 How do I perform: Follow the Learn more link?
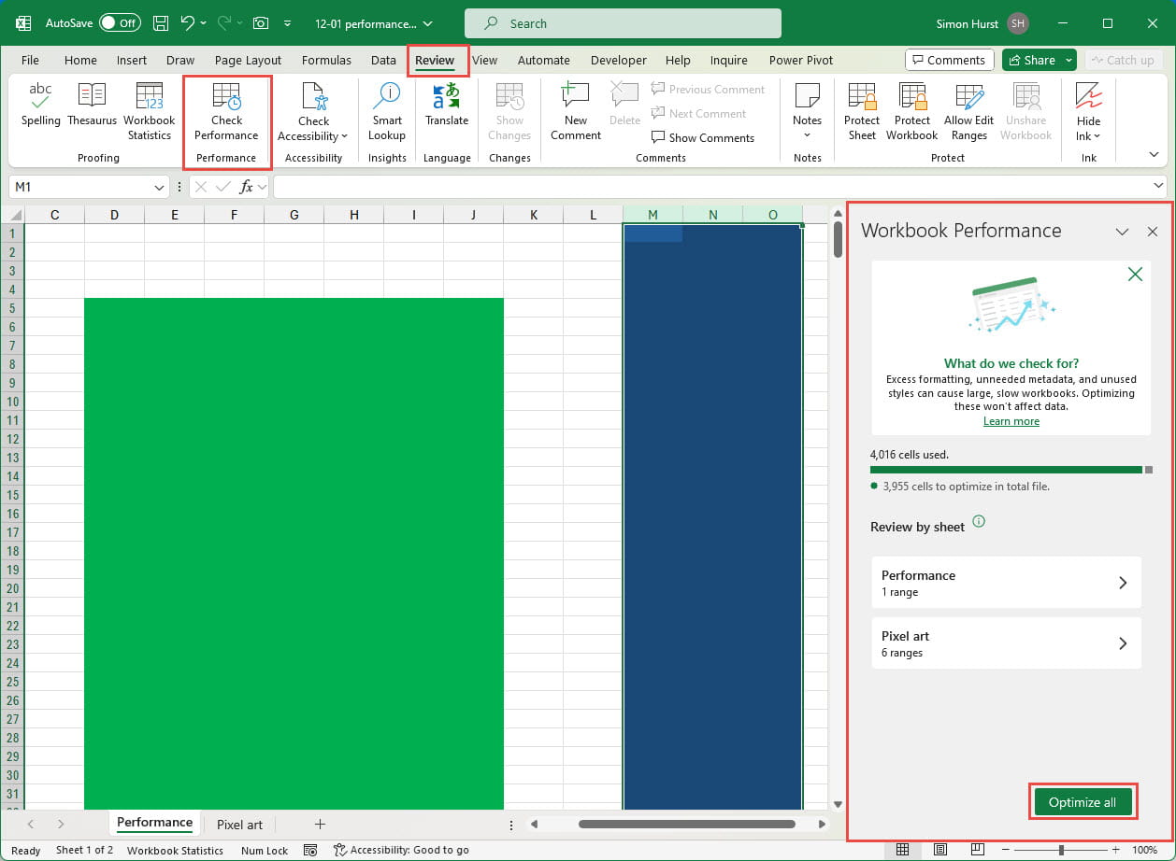(x=1011, y=421)
